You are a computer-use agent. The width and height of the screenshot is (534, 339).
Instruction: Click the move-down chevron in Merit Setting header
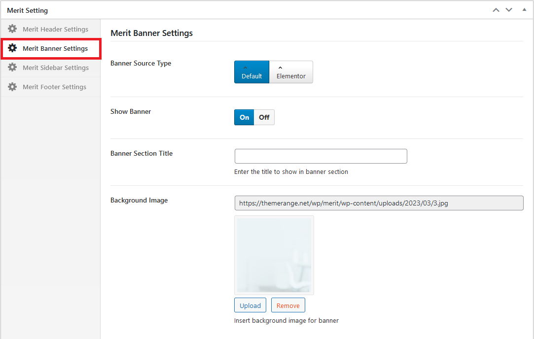point(509,10)
